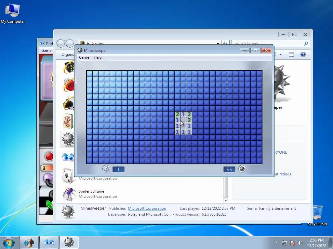Click the Action Center flag tray icon
This screenshot has height=249, width=333.
click(x=292, y=243)
